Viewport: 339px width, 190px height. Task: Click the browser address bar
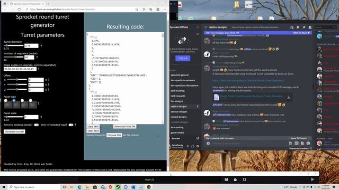point(79,9)
